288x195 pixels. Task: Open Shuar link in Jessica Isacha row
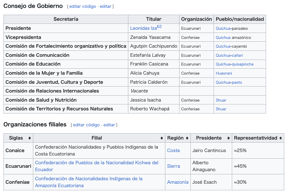pos(221,100)
